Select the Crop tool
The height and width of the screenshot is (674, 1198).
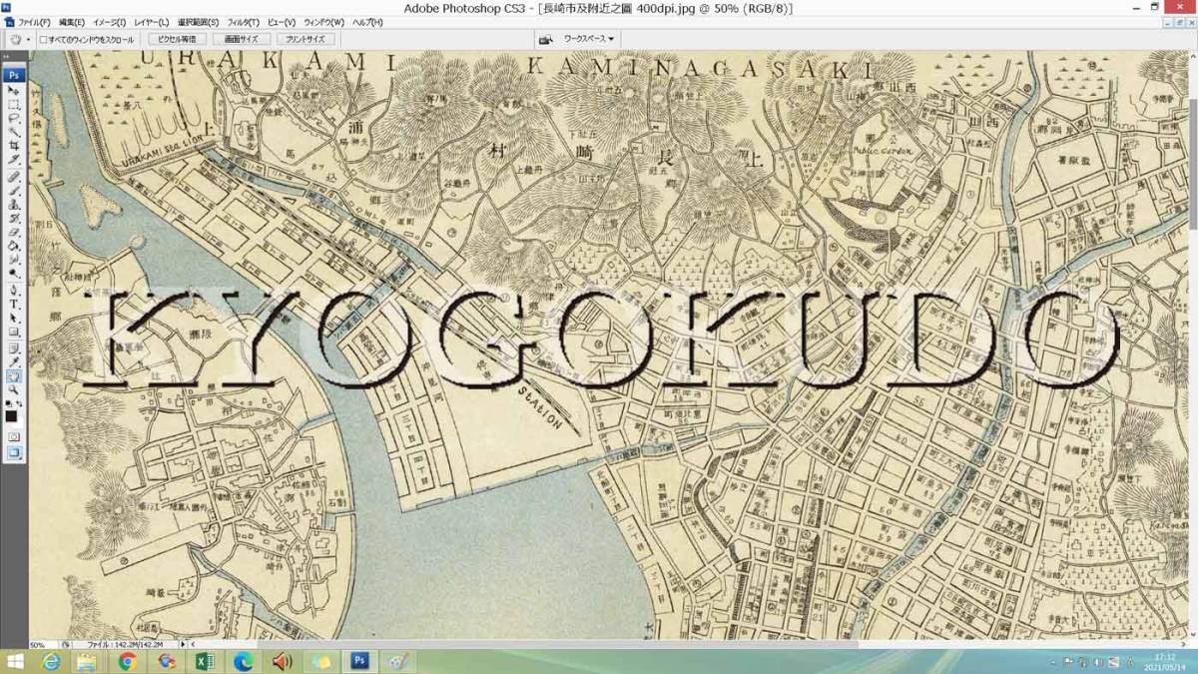(14, 145)
